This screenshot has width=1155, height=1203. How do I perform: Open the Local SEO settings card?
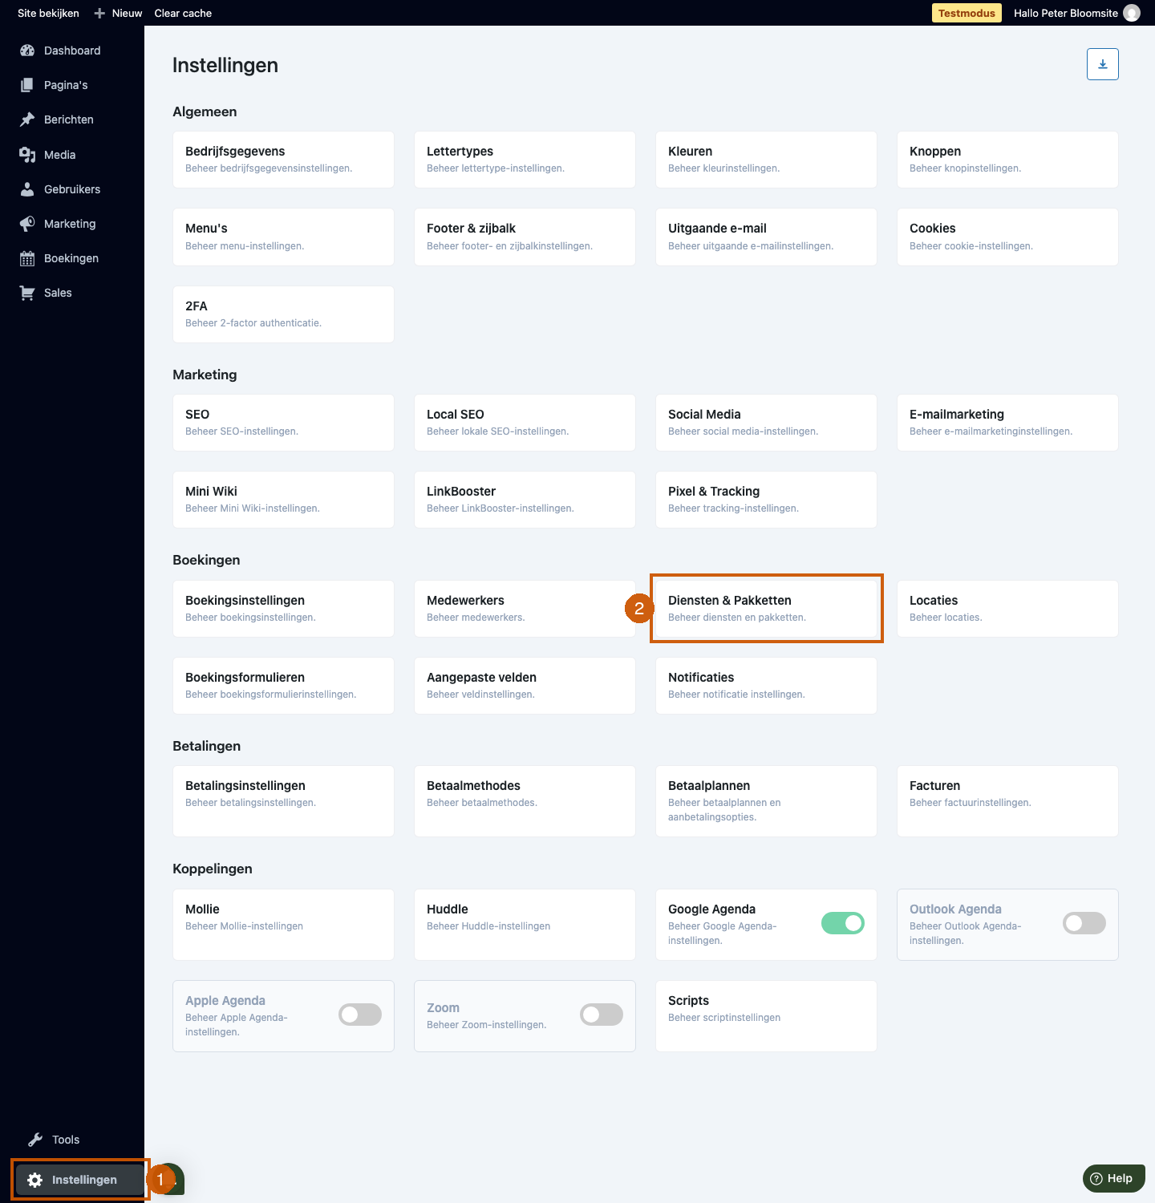[x=525, y=423]
